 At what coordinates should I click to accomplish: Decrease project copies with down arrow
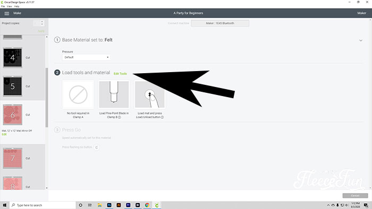tap(42, 24)
